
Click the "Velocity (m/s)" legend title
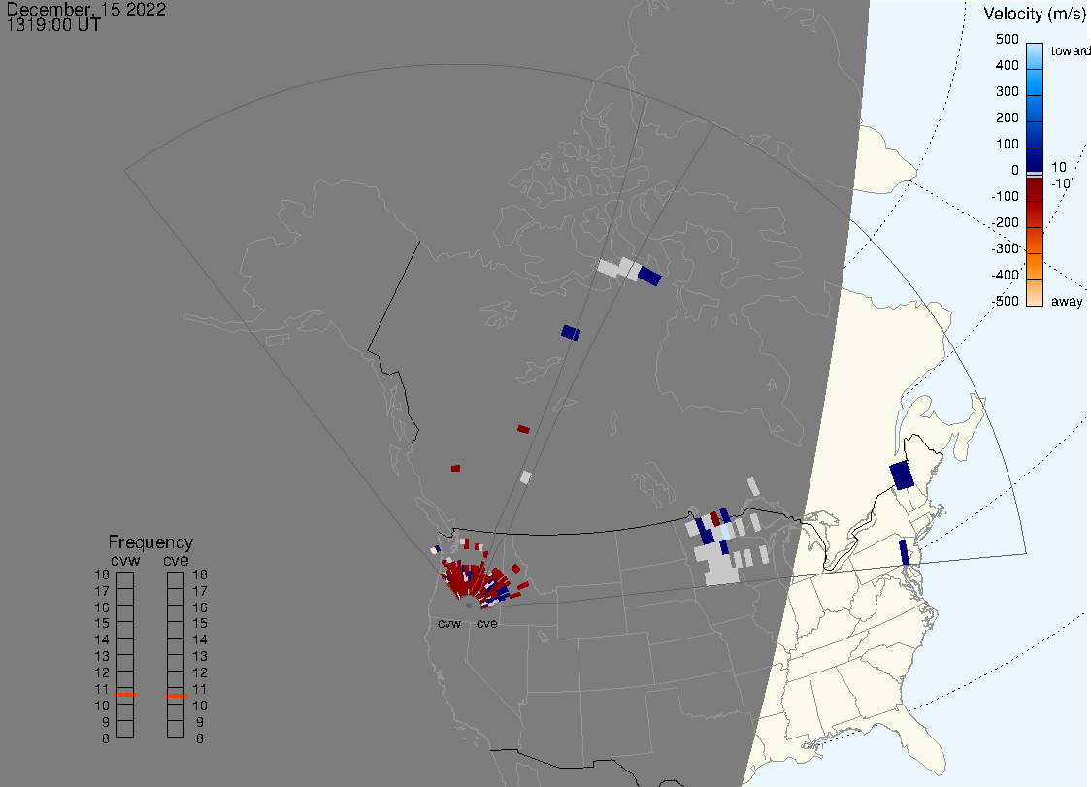(x=1035, y=14)
